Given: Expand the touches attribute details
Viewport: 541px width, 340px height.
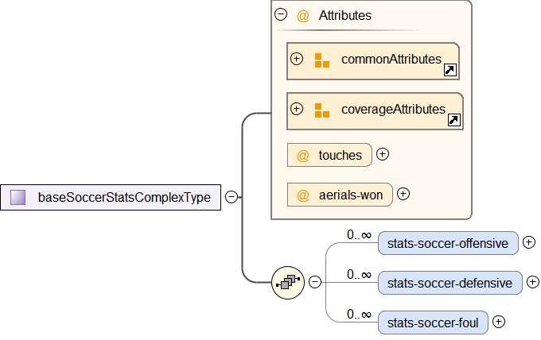Looking at the screenshot, I should point(383,155).
